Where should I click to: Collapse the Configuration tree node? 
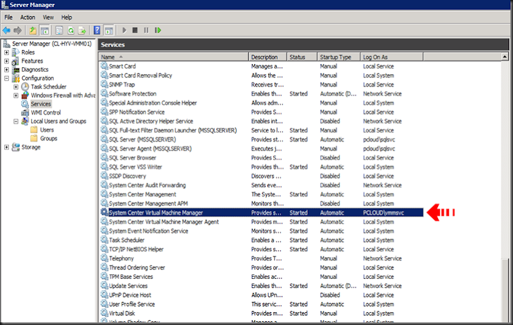coord(7,78)
